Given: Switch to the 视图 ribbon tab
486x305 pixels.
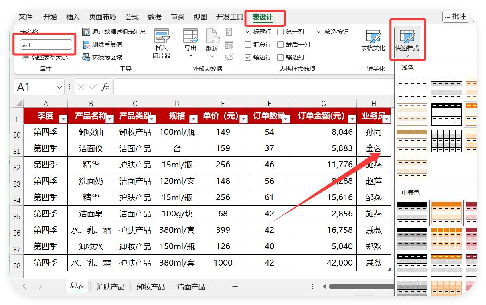Looking at the screenshot, I should pos(200,17).
